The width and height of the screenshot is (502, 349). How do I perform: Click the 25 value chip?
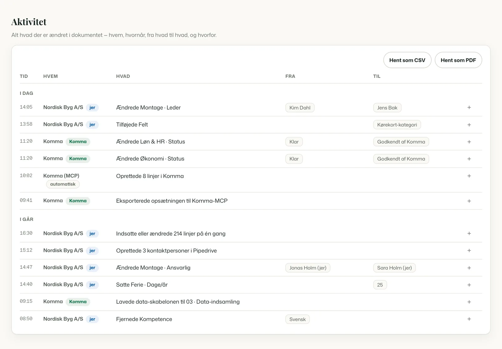[380, 285]
